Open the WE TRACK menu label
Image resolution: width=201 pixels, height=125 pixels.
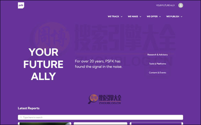(113, 16)
